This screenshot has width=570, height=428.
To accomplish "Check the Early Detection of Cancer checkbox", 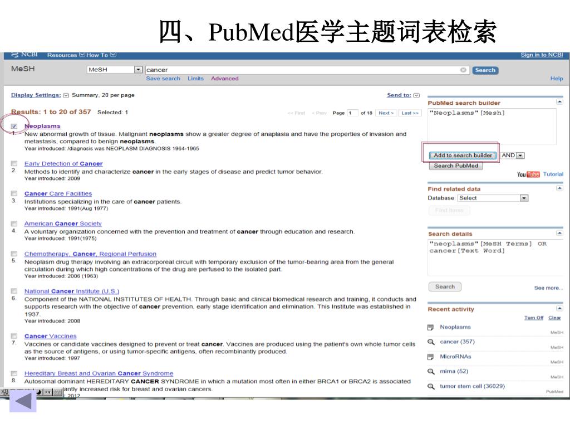I will tap(14, 164).
